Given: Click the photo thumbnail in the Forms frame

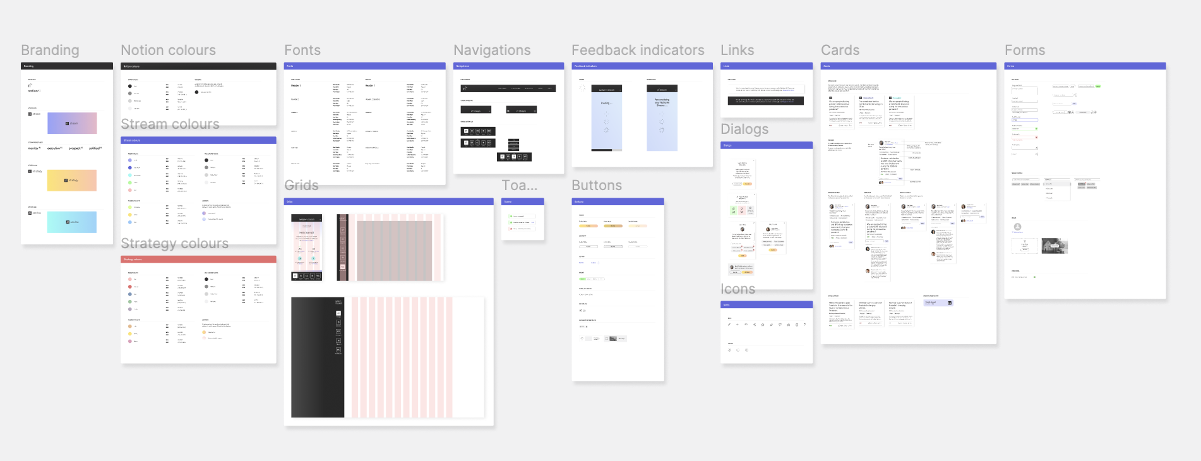Looking at the screenshot, I should click(1055, 246).
